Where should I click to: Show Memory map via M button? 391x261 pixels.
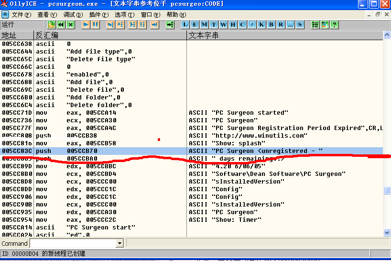[x=204, y=25]
